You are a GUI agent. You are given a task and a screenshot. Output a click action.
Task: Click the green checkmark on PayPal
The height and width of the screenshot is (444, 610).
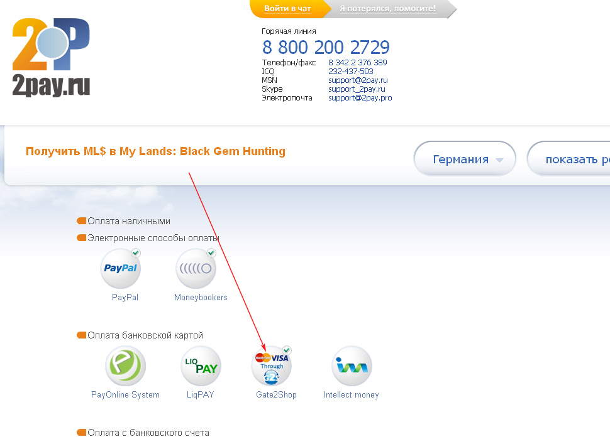tap(136, 253)
